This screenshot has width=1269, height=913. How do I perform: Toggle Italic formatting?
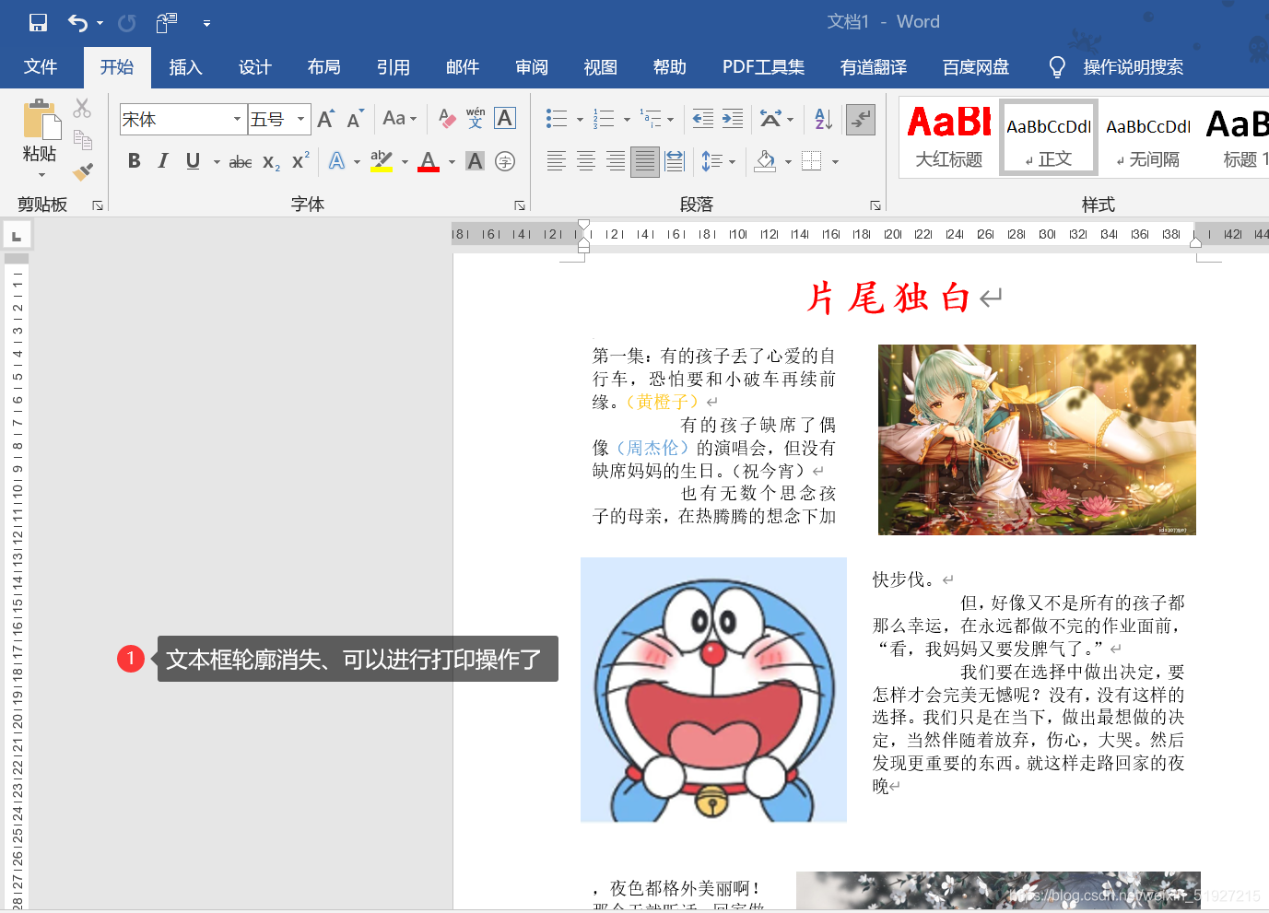tap(163, 161)
